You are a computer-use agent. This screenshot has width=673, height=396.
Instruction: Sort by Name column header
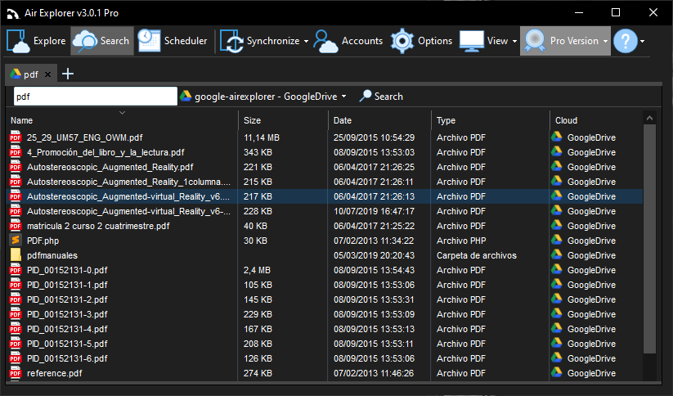pos(123,120)
